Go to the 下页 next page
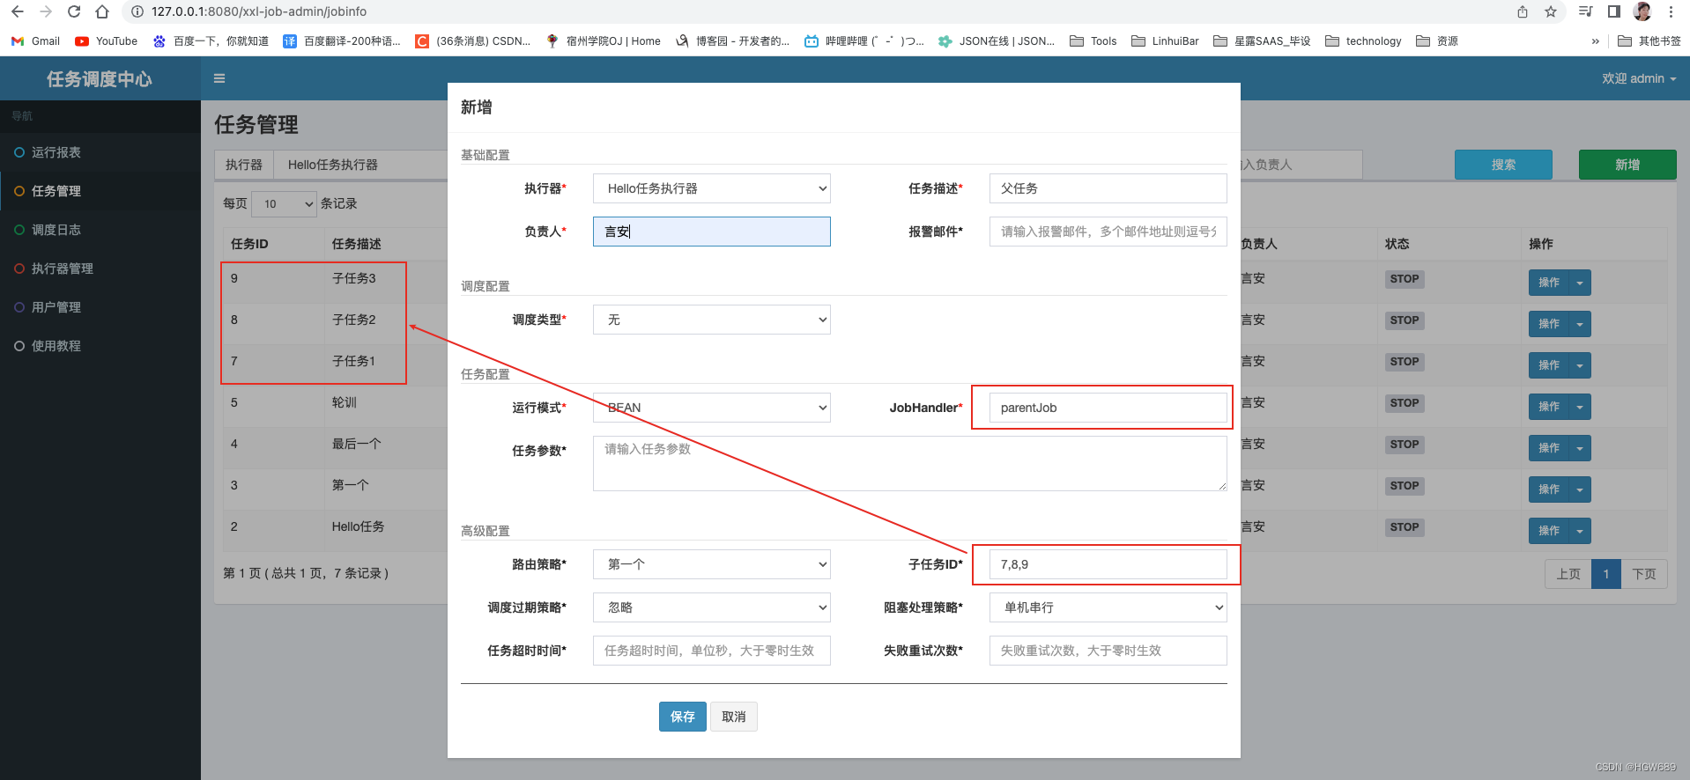 tap(1644, 574)
